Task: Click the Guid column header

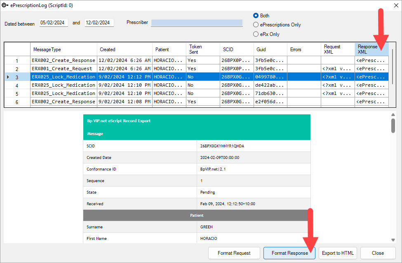Action: tap(270, 49)
